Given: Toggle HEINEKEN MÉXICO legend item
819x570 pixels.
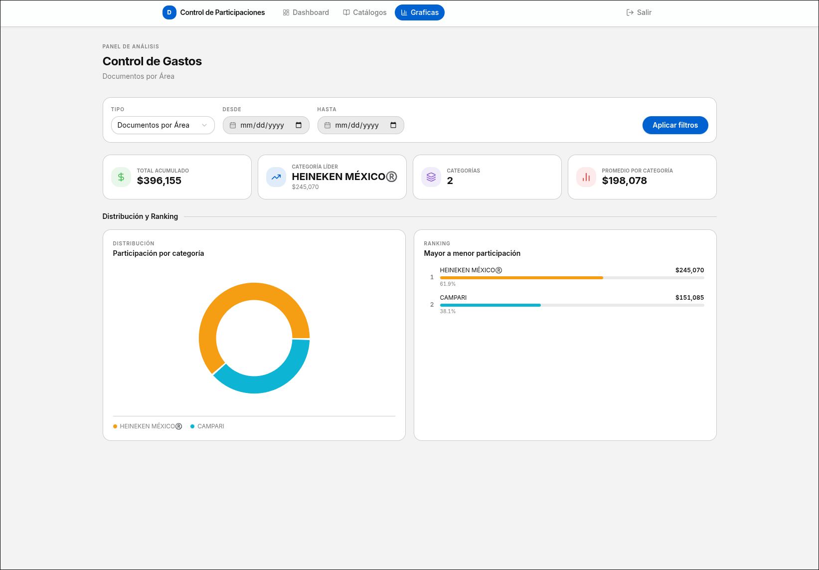Looking at the screenshot, I should pos(148,426).
